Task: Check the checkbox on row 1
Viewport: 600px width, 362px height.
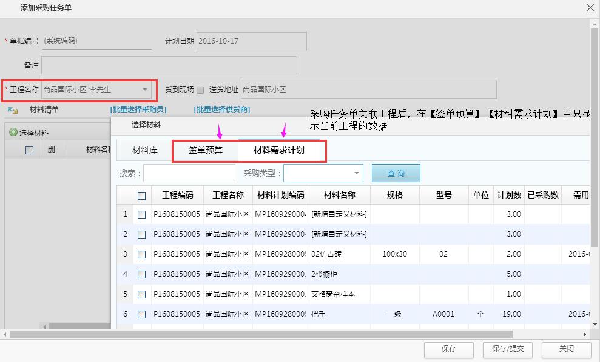Action: [x=141, y=214]
